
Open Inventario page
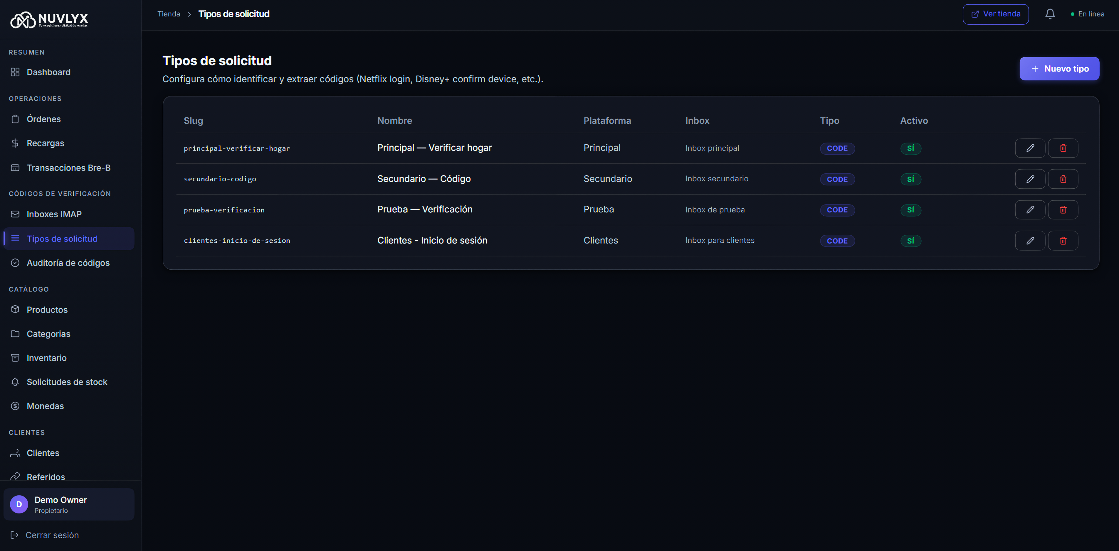pos(69,358)
